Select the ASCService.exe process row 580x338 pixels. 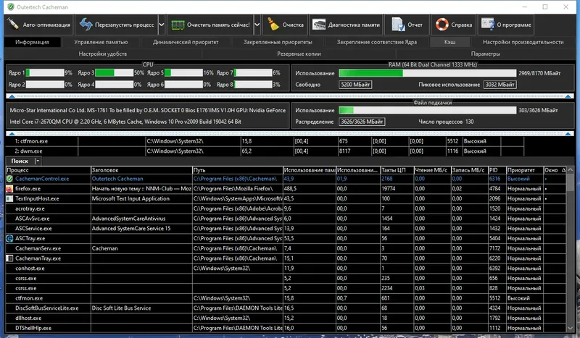coord(286,229)
